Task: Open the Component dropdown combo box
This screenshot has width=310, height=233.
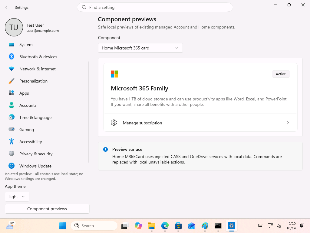Action: 140,48
